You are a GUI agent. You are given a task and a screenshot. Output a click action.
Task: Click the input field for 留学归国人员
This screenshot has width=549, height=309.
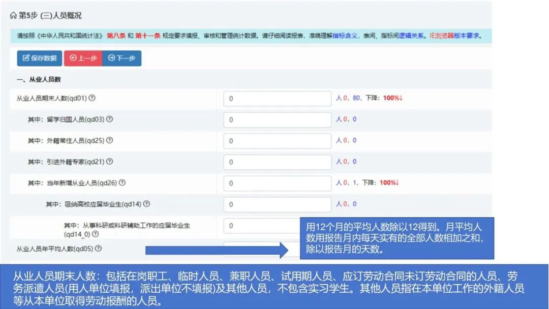click(x=277, y=119)
